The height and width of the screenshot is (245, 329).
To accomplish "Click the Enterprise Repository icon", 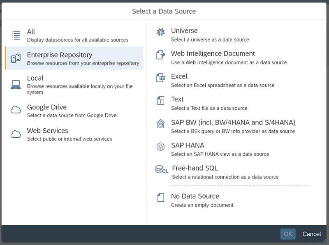I will 16,58.
